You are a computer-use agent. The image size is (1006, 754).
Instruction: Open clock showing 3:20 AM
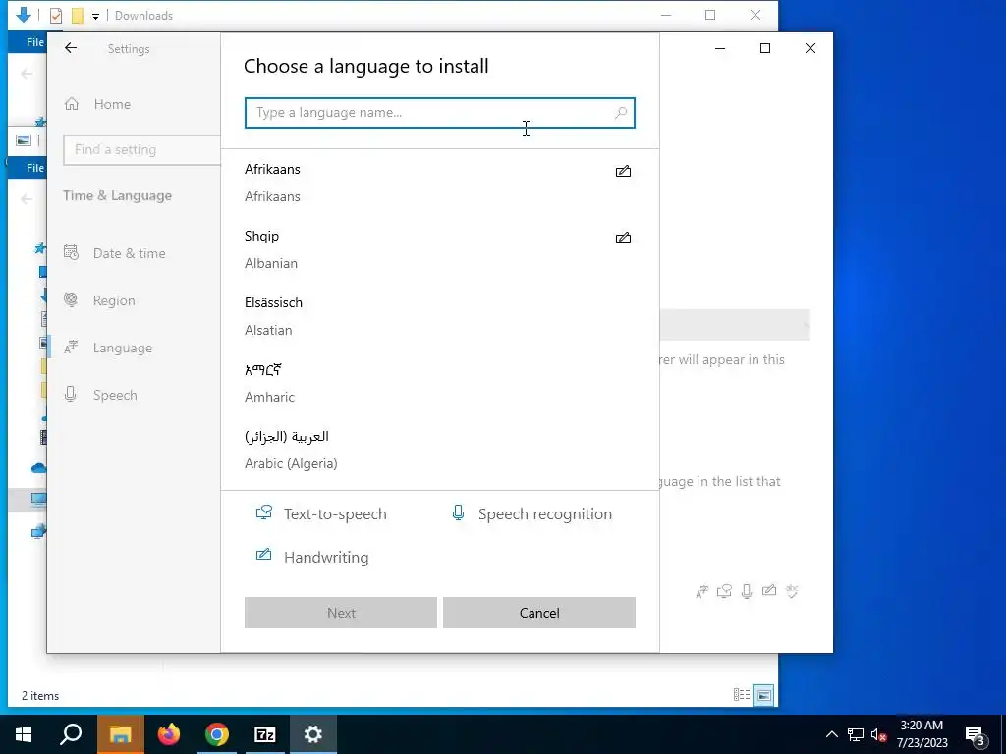coord(922,734)
